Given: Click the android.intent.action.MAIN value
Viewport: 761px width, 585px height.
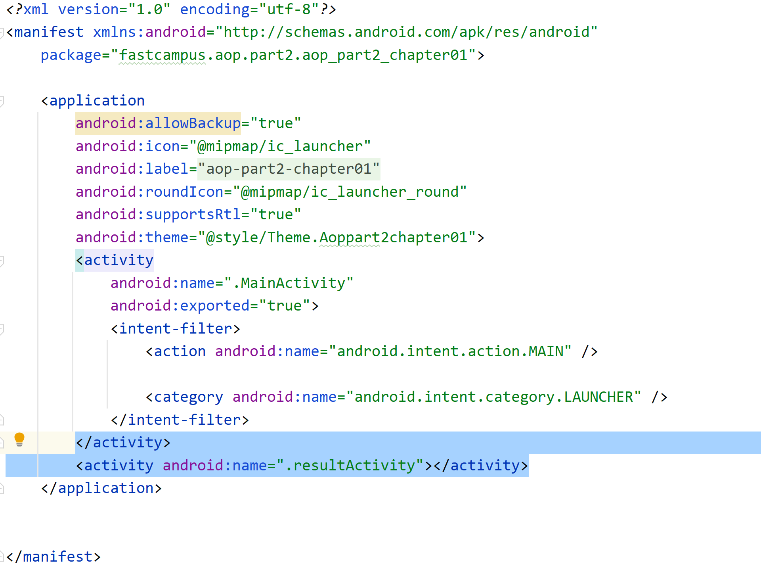Looking at the screenshot, I should click(450, 351).
